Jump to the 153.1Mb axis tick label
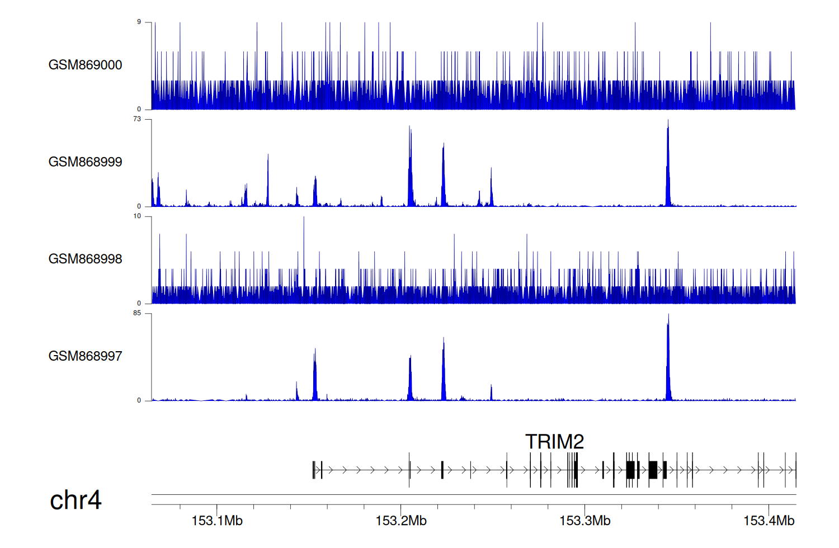The width and height of the screenshot is (839, 548). click(217, 521)
